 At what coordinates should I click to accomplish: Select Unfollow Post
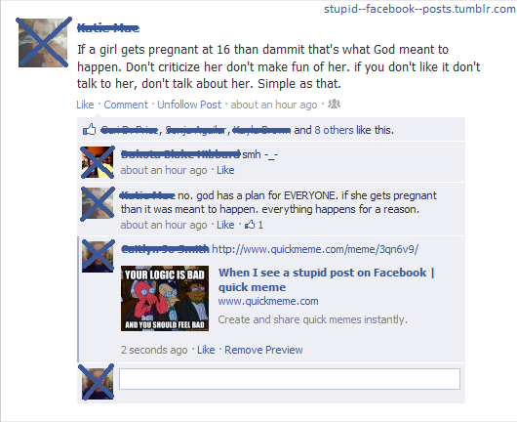[189, 105]
